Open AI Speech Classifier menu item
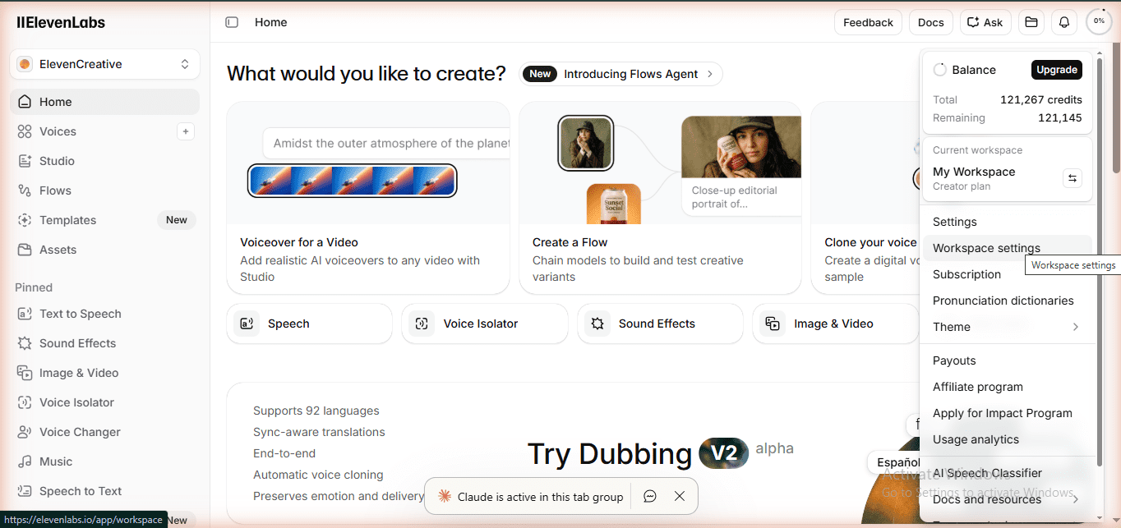1121x528 pixels. click(x=1008, y=473)
